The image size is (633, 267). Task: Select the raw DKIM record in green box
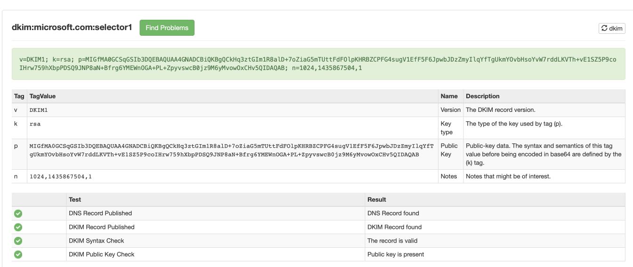pyautogui.click(x=317, y=63)
